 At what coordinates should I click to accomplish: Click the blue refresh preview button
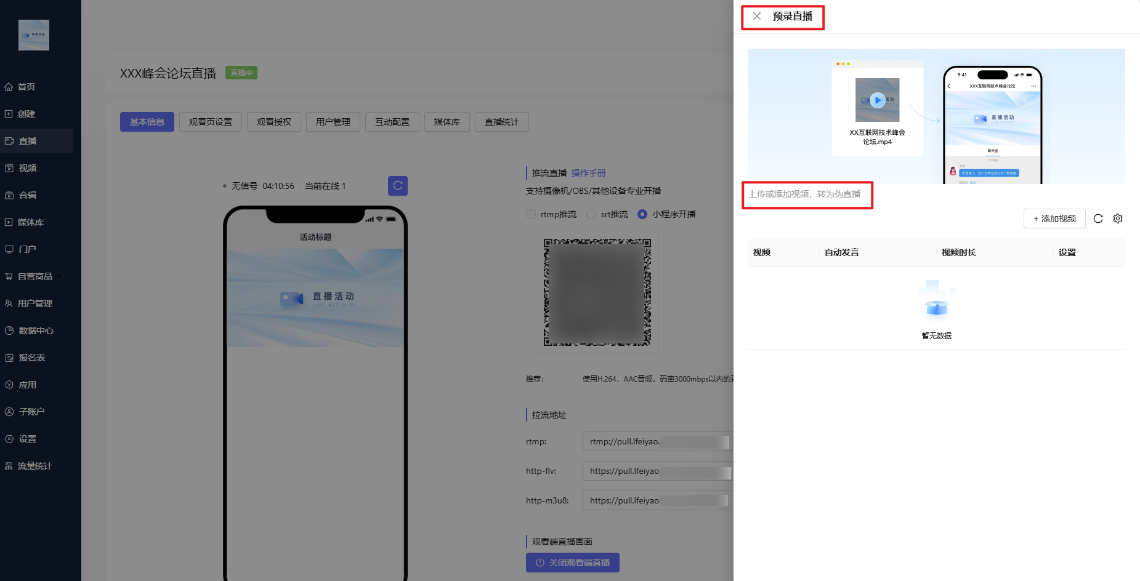398,185
